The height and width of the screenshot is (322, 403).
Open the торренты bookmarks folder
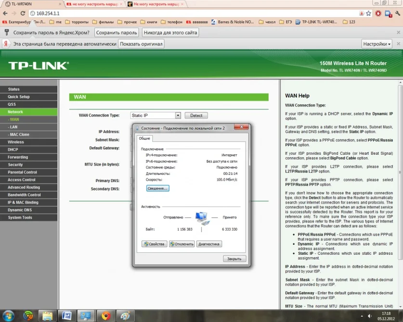pyautogui.click(x=77, y=22)
